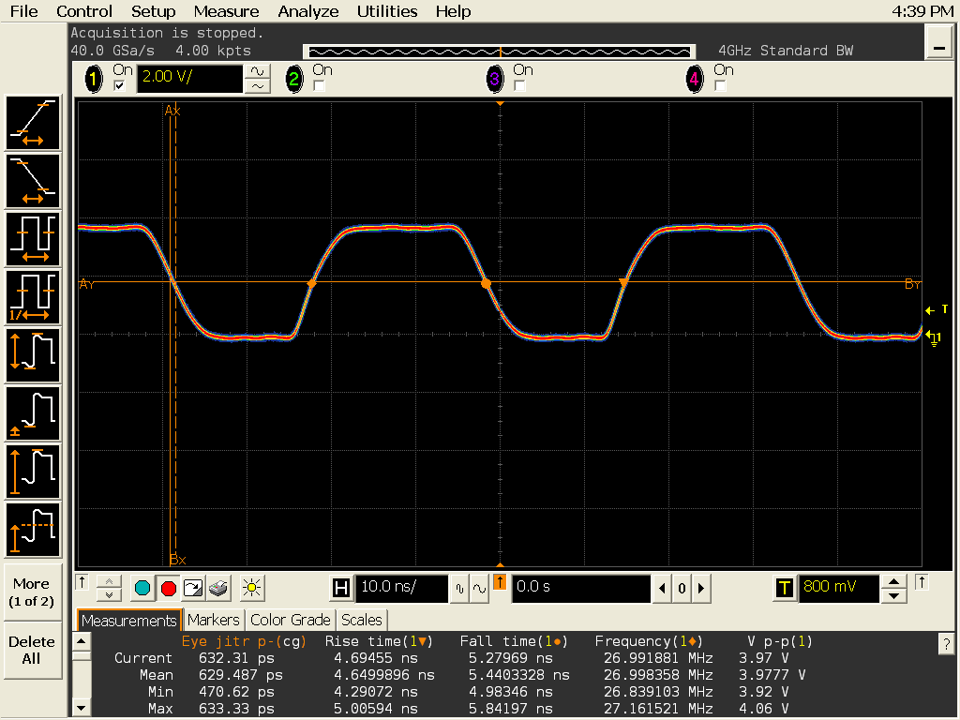Turn on the channel 4 checkbox
The image size is (960, 720).
pyautogui.click(x=720, y=86)
